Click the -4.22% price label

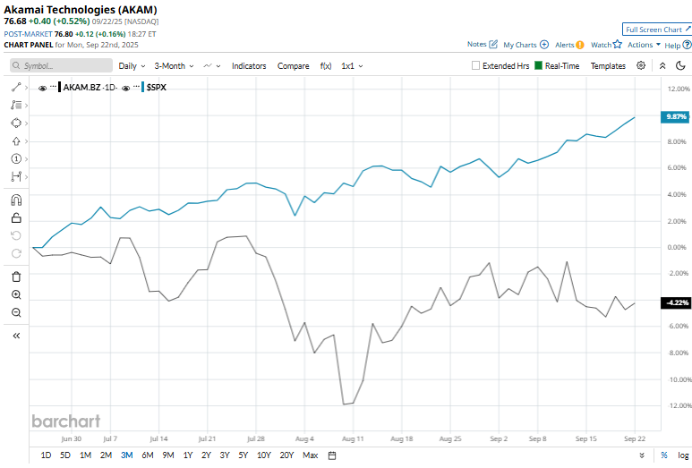[x=676, y=302]
